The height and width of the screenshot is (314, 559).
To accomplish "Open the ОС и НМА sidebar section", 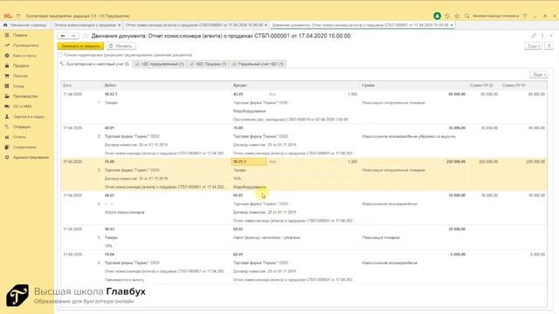I will tap(23, 106).
